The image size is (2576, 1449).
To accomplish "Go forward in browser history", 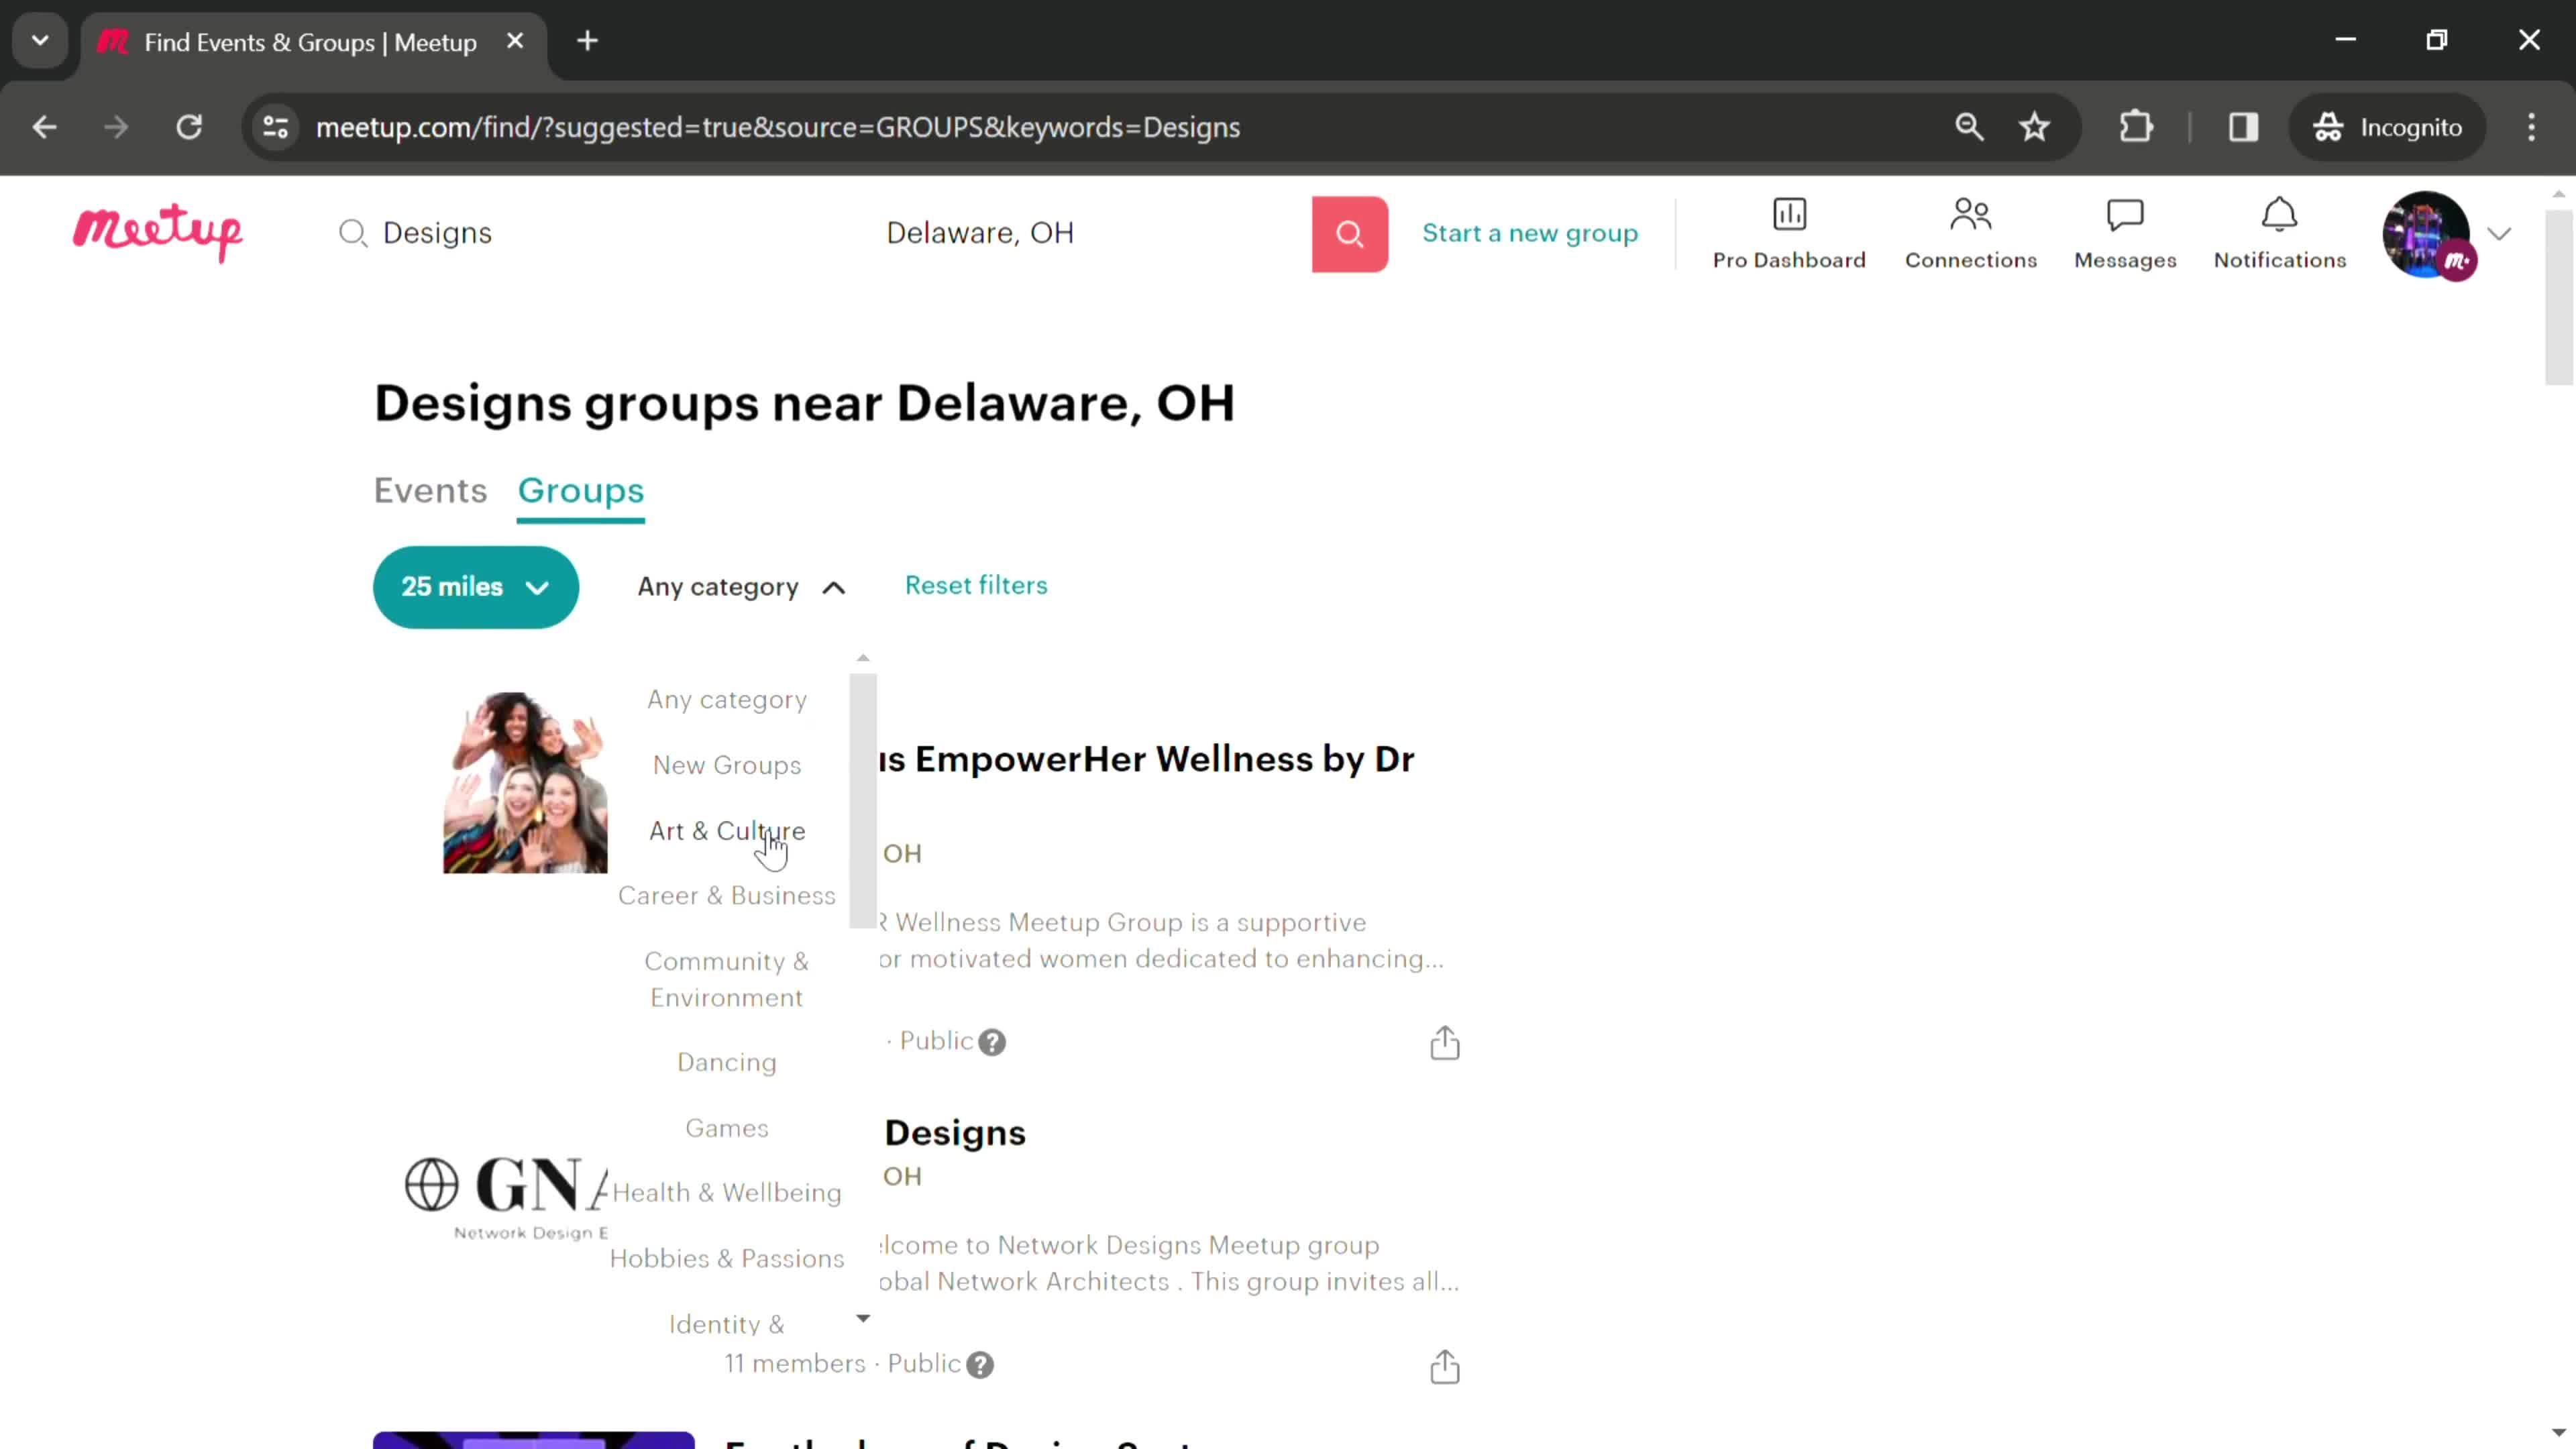I will click(116, 127).
